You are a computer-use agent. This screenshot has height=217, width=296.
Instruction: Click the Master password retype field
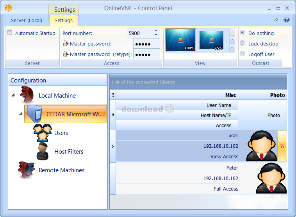point(146,54)
